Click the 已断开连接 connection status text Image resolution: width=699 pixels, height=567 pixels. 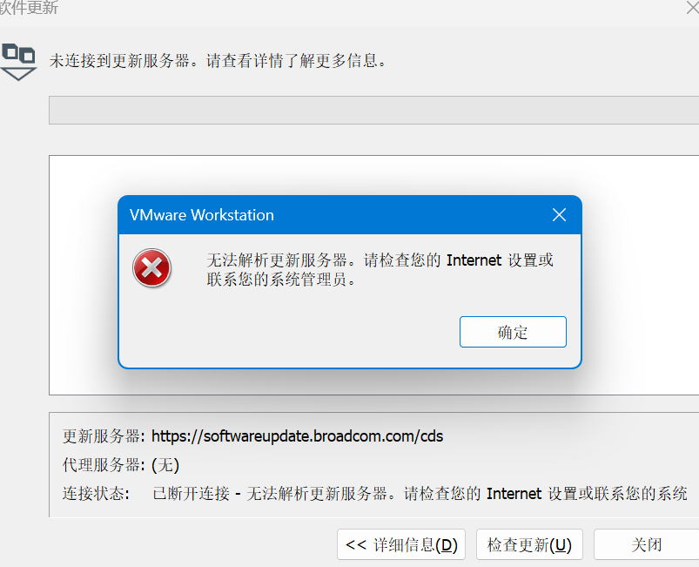(191, 493)
